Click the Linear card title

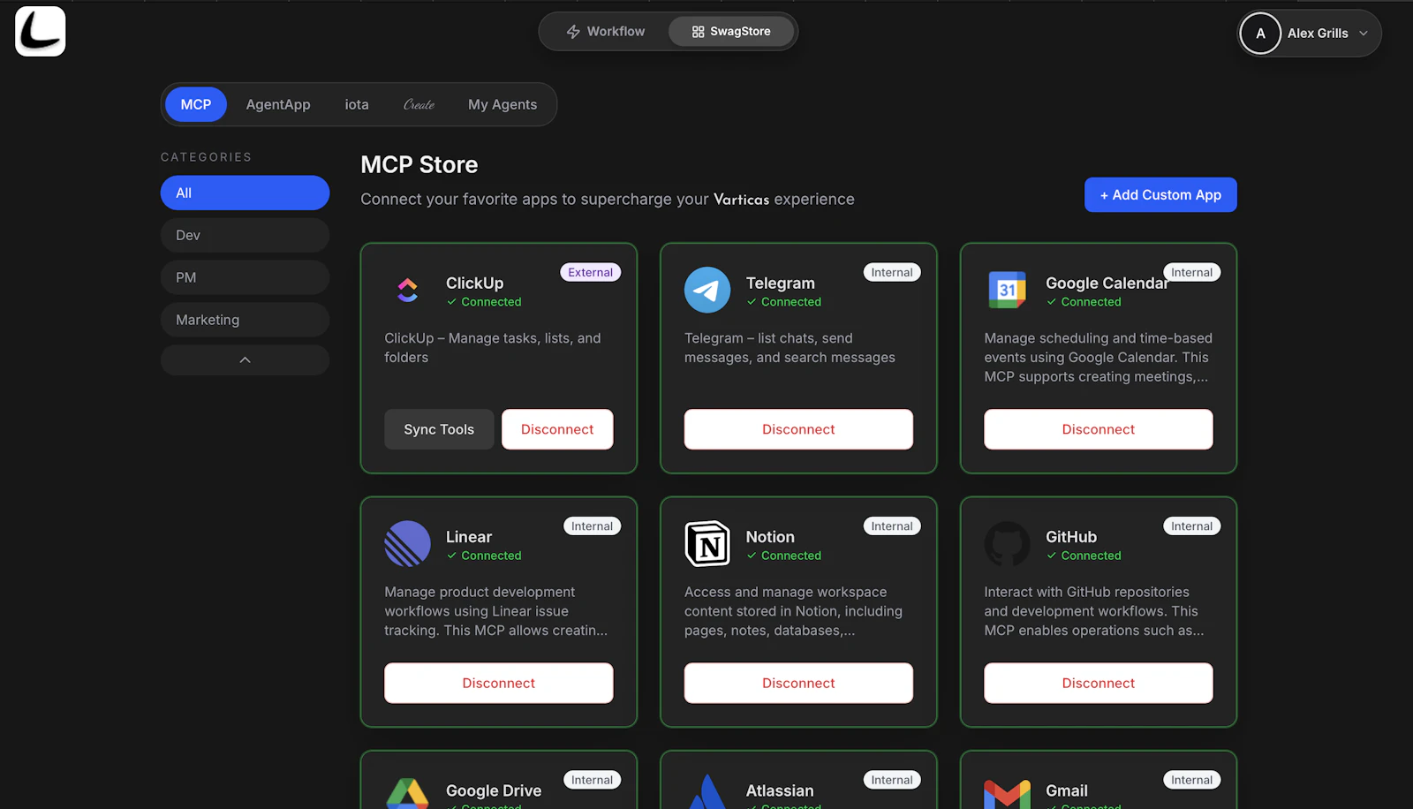[469, 537]
